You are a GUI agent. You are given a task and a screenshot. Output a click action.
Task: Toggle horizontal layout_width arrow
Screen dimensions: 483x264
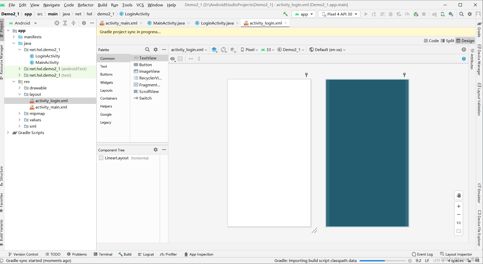(x=191, y=59)
